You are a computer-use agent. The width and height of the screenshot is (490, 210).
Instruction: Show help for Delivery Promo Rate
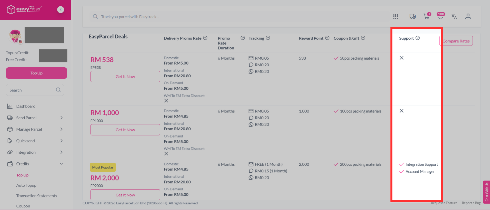[205, 38]
